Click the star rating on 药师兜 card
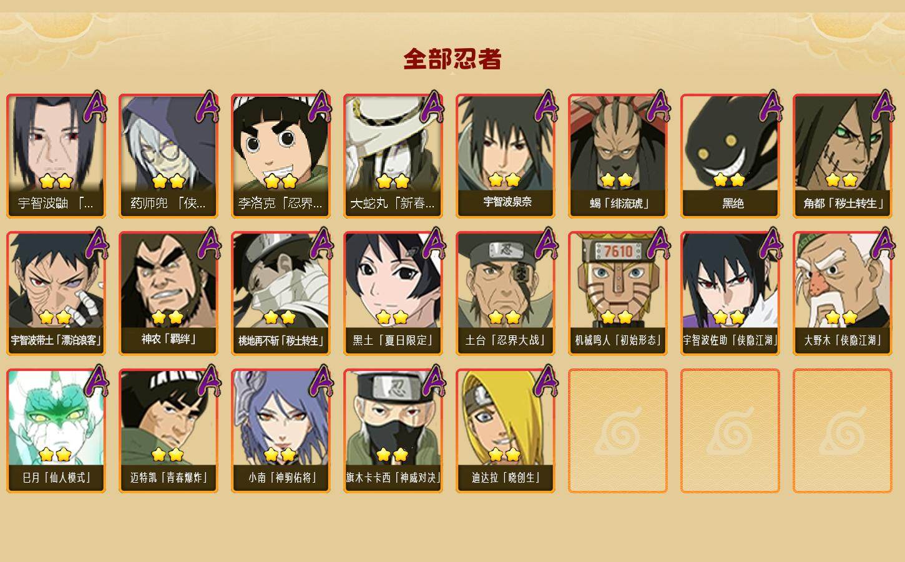This screenshot has height=562, width=905. coord(169,181)
